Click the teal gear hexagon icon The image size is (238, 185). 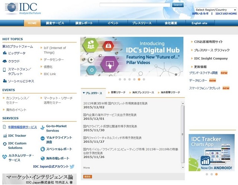(92, 70)
